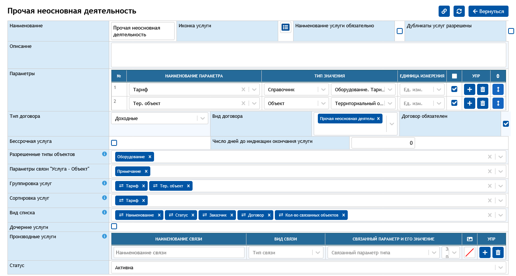Screen dimensions: 516x276
Task: Toggle the Договор обязателен checkbox
Action: [506, 124]
